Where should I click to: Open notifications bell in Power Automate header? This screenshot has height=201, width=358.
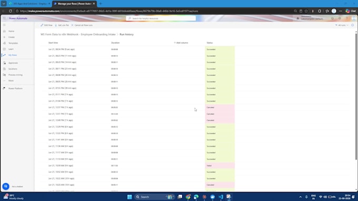coord(332,18)
